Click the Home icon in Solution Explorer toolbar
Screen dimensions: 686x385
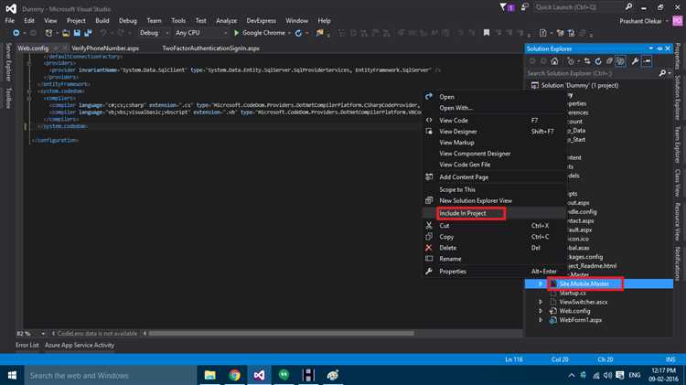coord(554,61)
